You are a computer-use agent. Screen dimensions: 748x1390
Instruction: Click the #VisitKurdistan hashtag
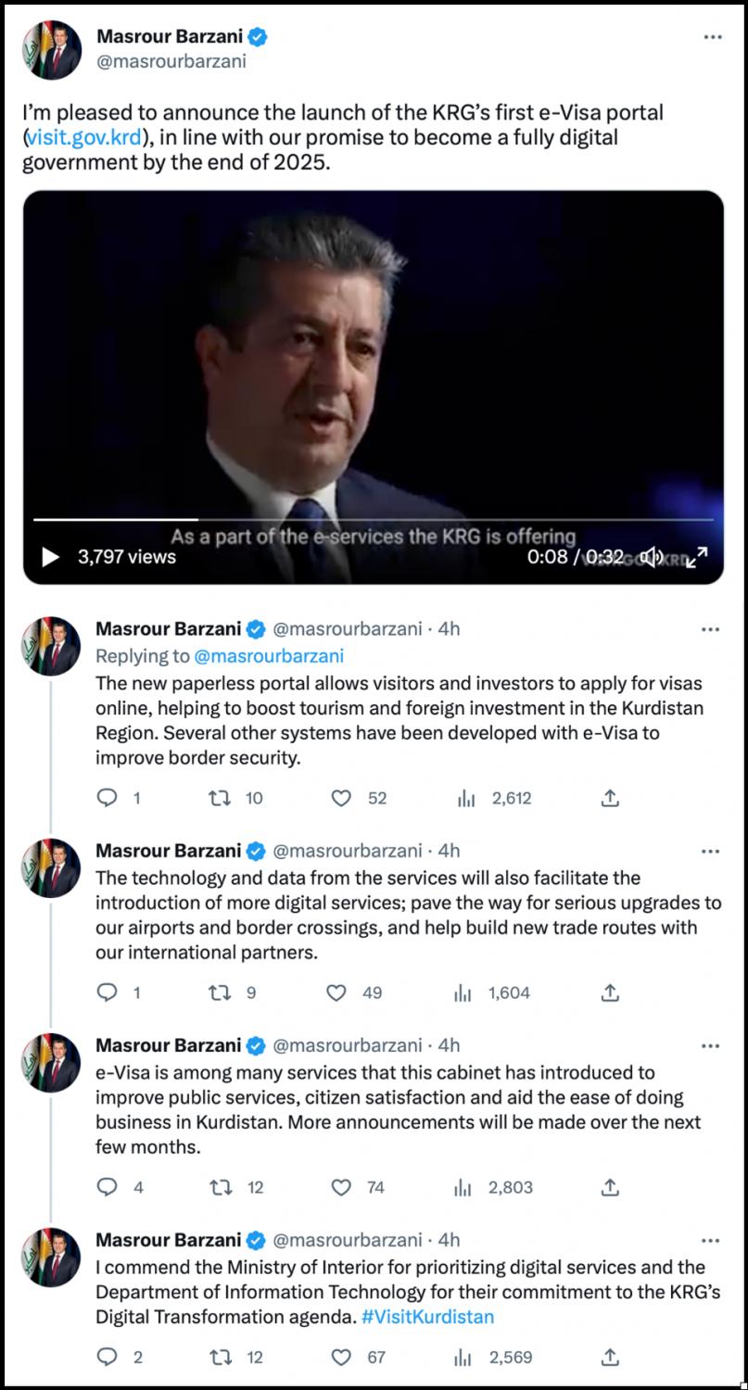coord(426,1317)
